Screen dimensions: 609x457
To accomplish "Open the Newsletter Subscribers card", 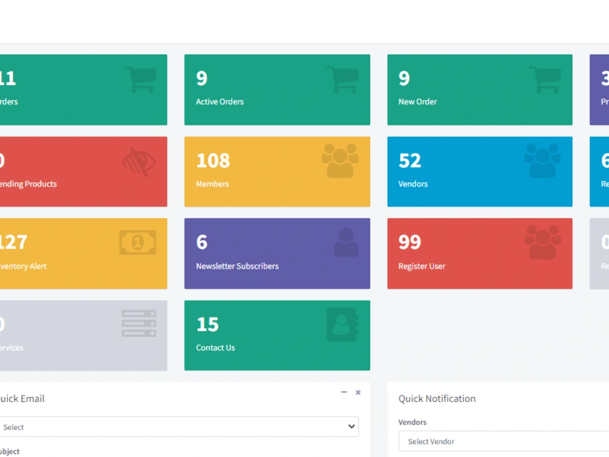I will 277,253.
